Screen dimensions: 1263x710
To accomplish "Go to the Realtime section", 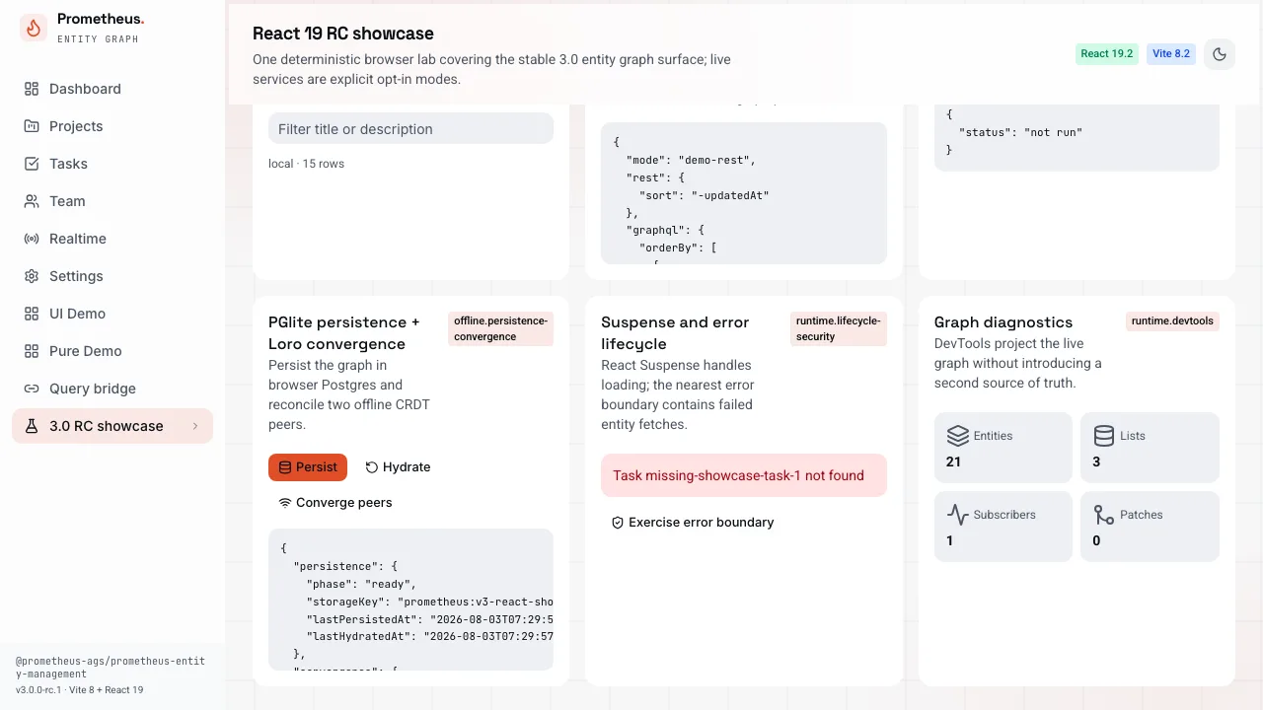I will (x=112, y=239).
